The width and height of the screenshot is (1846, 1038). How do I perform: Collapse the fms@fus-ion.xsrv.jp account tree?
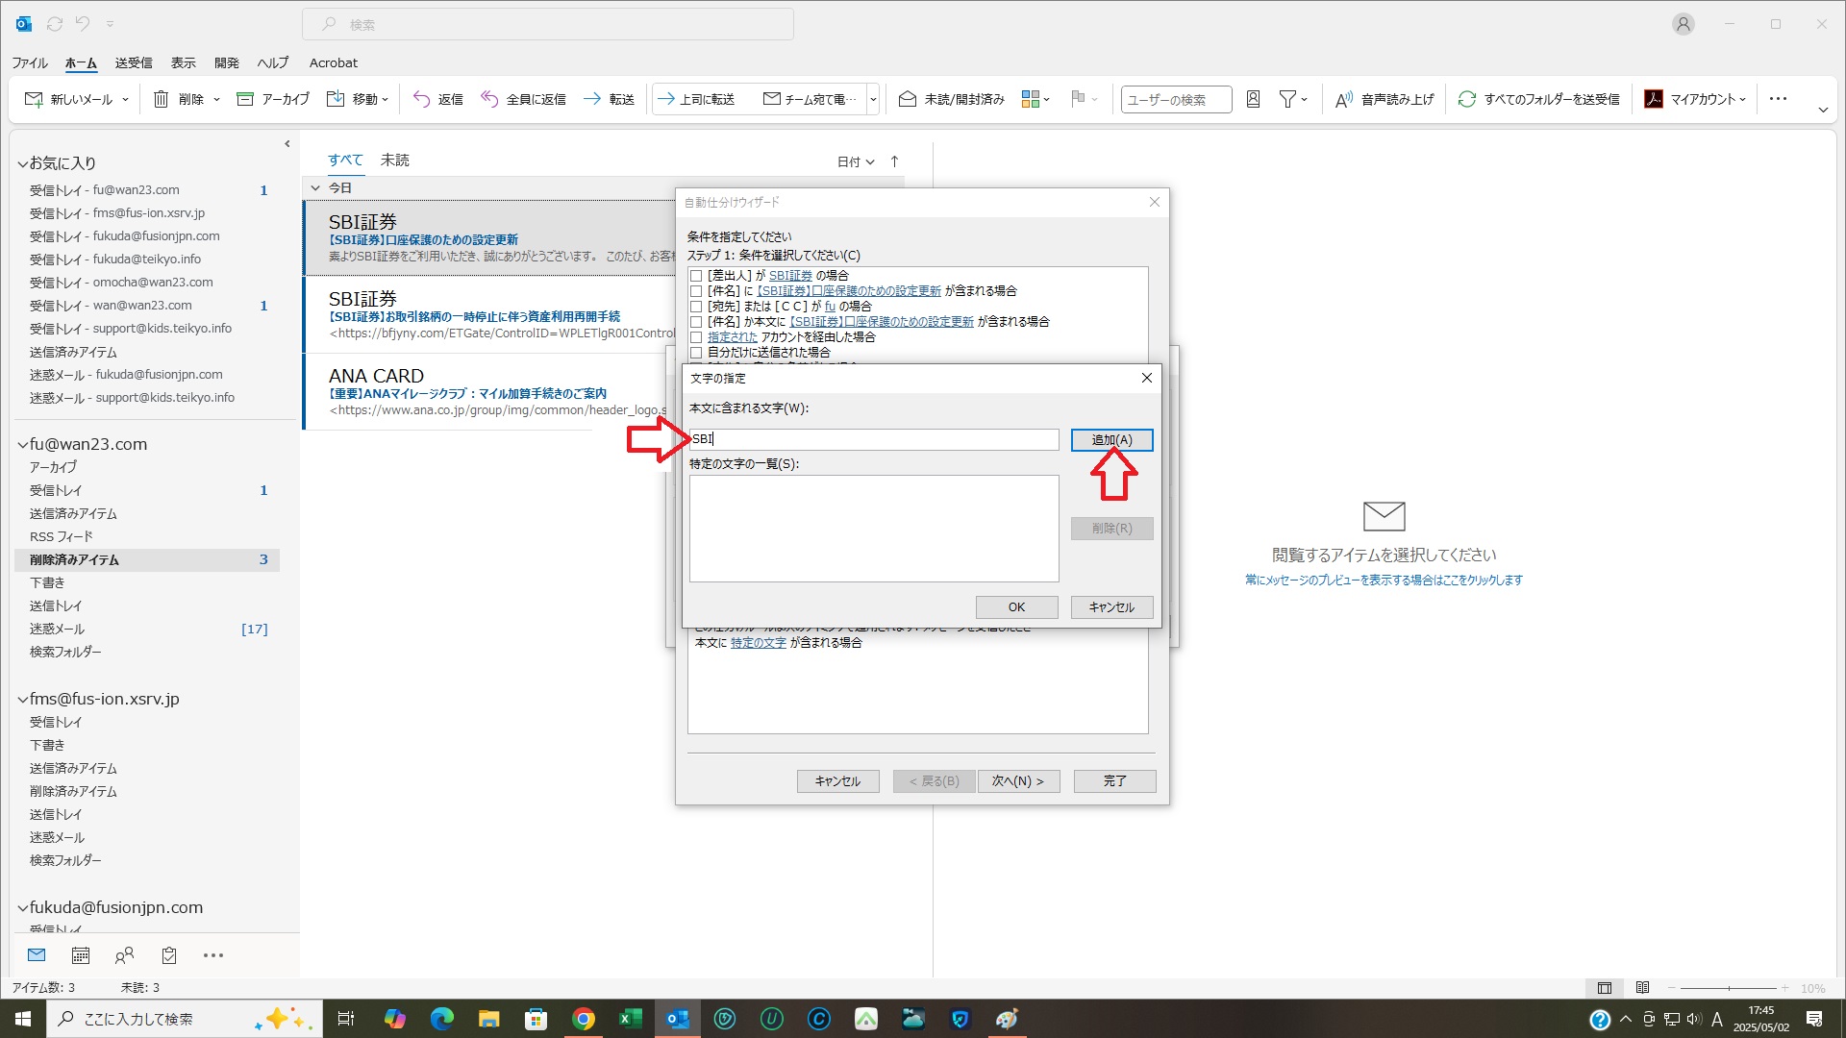pos(22,700)
